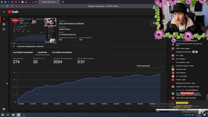208x117 pixels.
Task: Click the stream title rainy and blustery conditions
Action: point(71,24)
